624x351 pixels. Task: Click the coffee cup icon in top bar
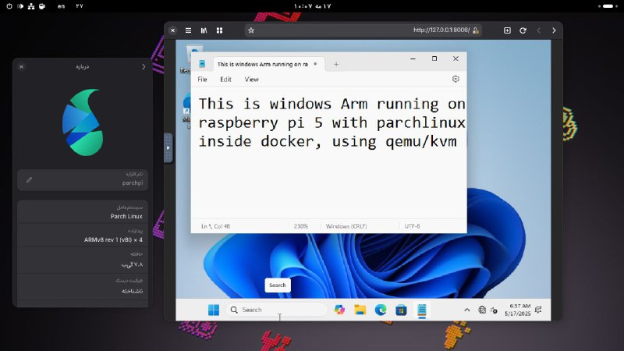pyautogui.click(x=42, y=6)
